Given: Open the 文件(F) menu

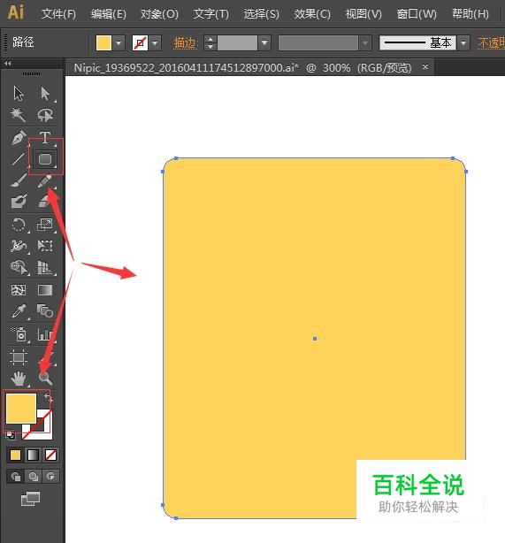Looking at the screenshot, I should point(58,14).
